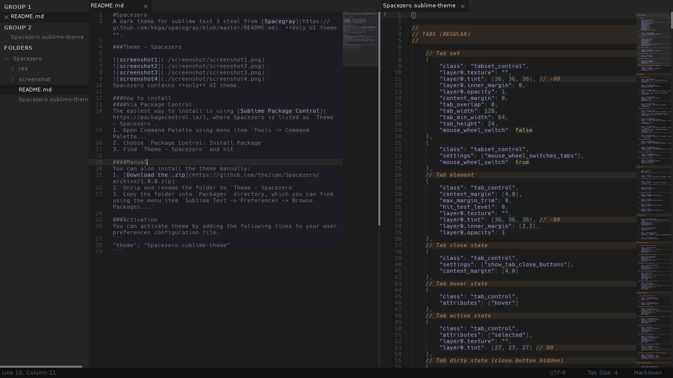Screen dimensions: 673x378
Task: Click line number 26 in theme file gutter
Action: [398, 175]
